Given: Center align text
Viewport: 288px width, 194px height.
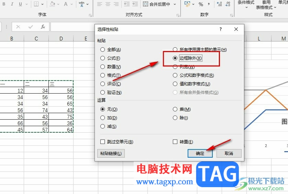Looking at the screenshot, I should 108,4.
